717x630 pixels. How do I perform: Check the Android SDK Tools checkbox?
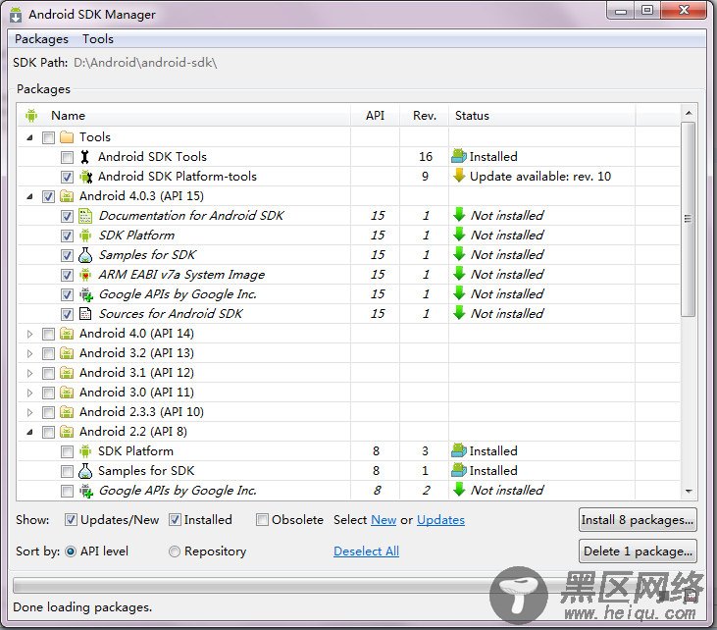pyautogui.click(x=67, y=157)
